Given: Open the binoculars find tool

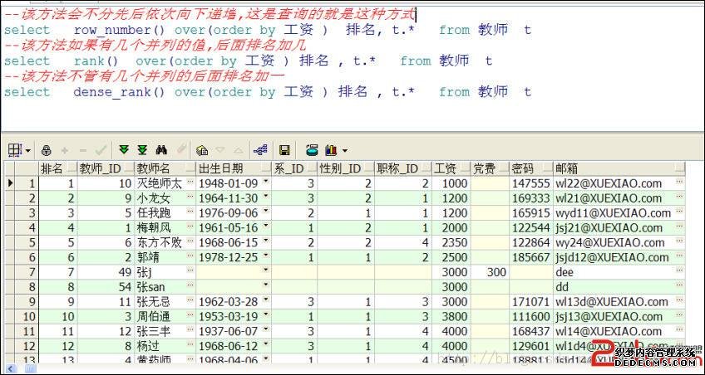Looking at the screenshot, I should tap(162, 150).
